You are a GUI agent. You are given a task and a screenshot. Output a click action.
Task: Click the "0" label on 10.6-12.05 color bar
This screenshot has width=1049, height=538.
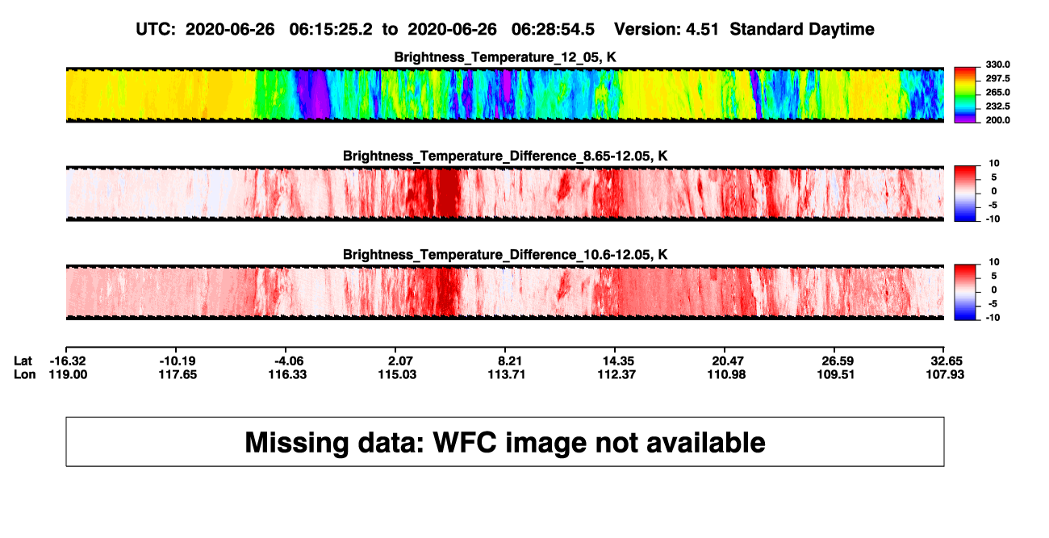point(993,290)
